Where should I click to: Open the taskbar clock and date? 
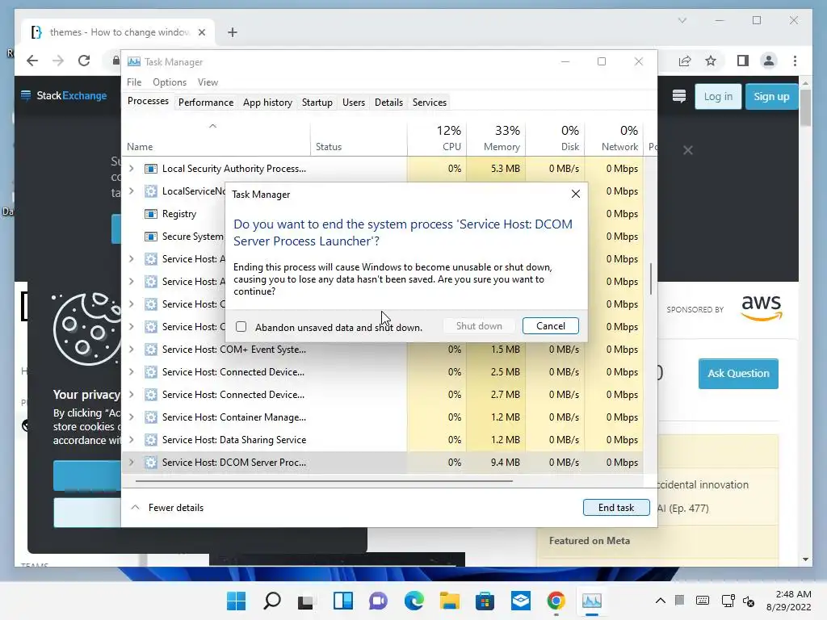(788, 601)
